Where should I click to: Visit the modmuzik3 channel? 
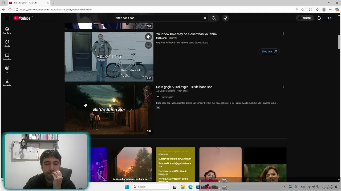tap(167, 97)
